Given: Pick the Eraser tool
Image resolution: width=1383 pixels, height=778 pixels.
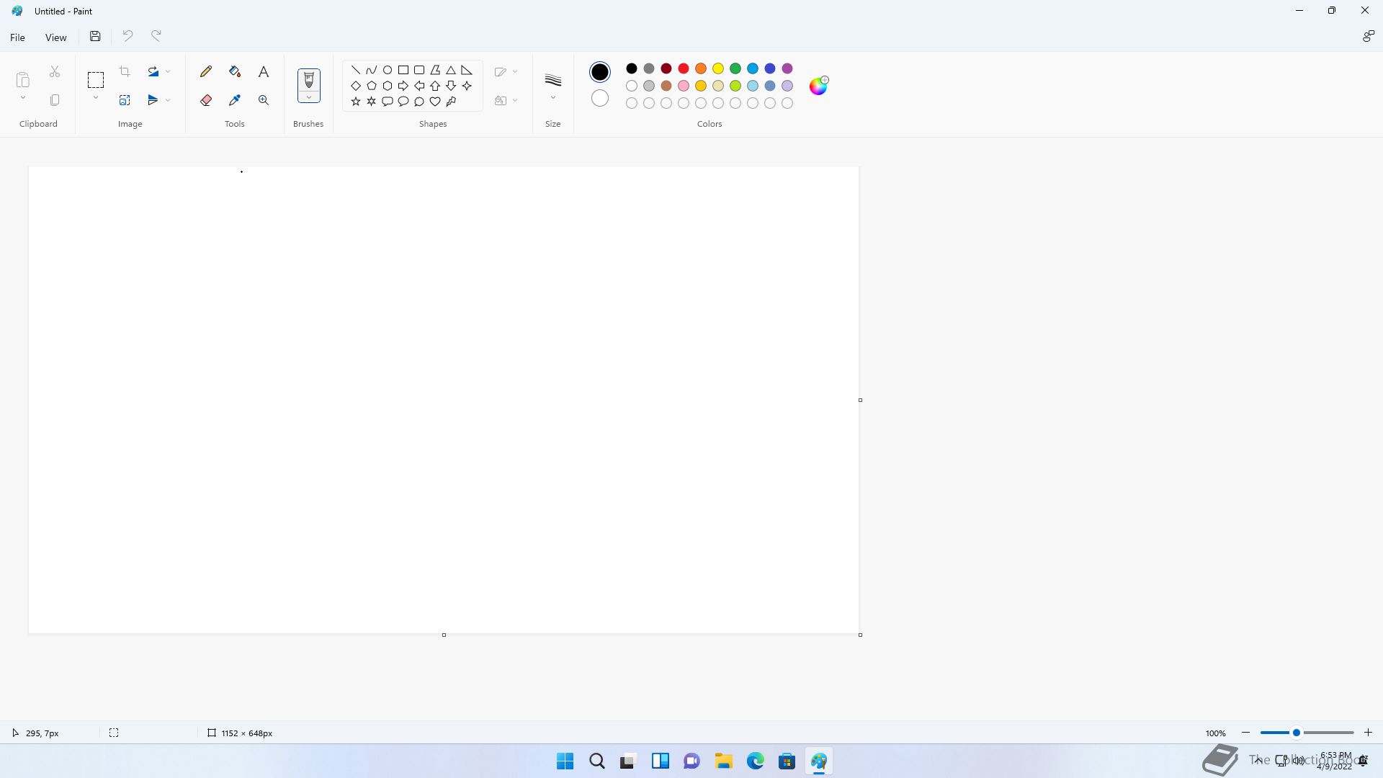Looking at the screenshot, I should pos(206,100).
